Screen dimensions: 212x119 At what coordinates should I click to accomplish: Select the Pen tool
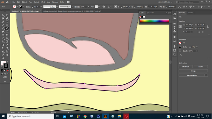point(7,19)
